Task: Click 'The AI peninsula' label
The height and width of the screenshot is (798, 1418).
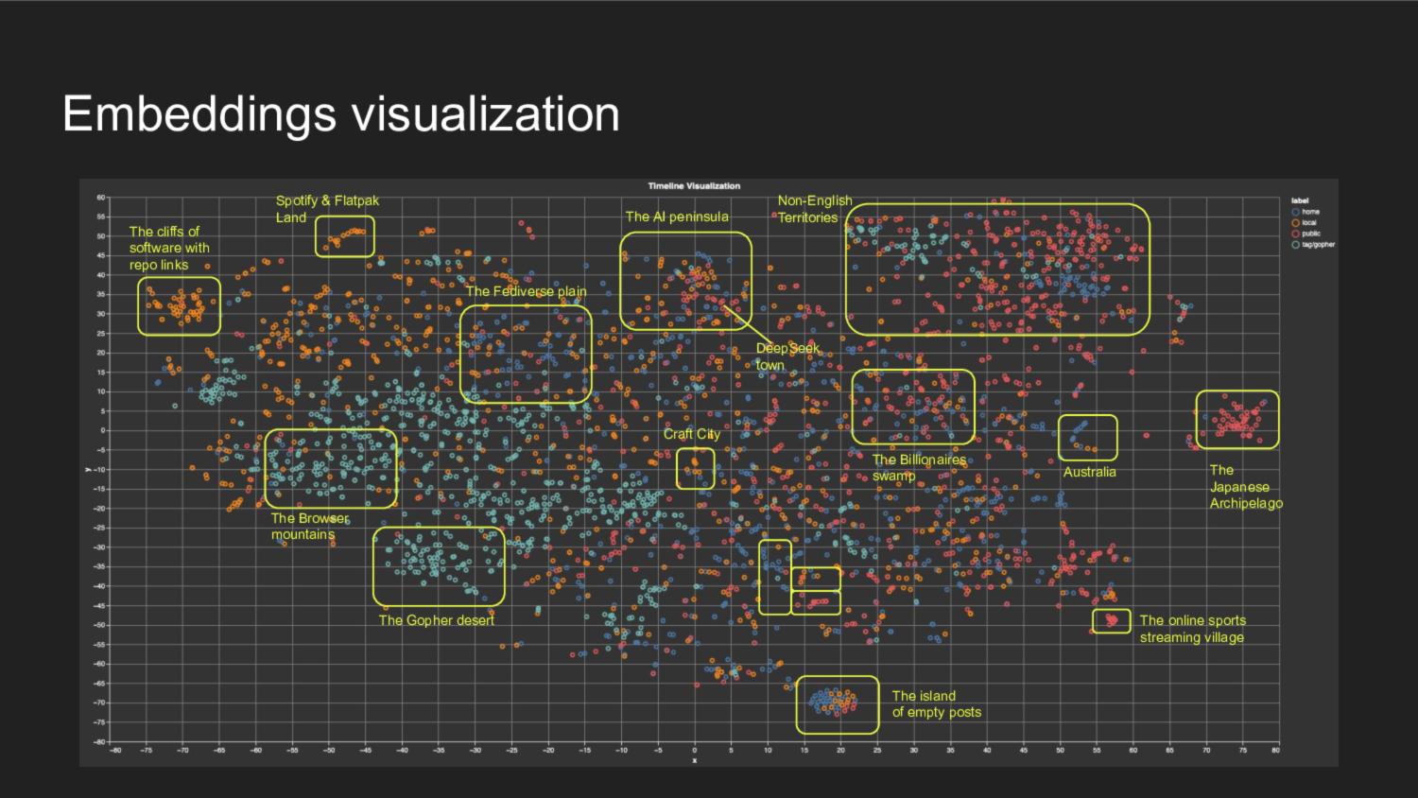Action: click(x=677, y=217)
